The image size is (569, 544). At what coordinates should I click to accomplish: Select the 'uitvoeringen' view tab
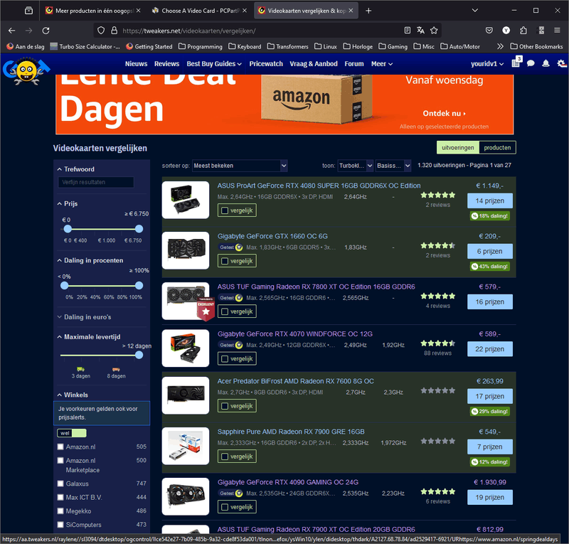pos(458,148)
